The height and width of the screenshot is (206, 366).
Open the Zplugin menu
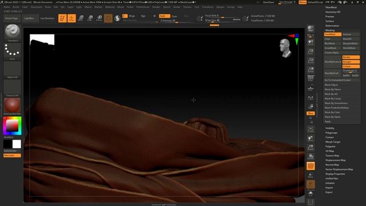220,7
